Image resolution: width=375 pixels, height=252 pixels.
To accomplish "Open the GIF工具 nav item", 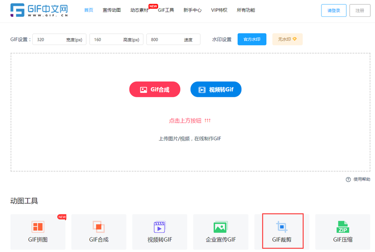I will click(166, 10).
